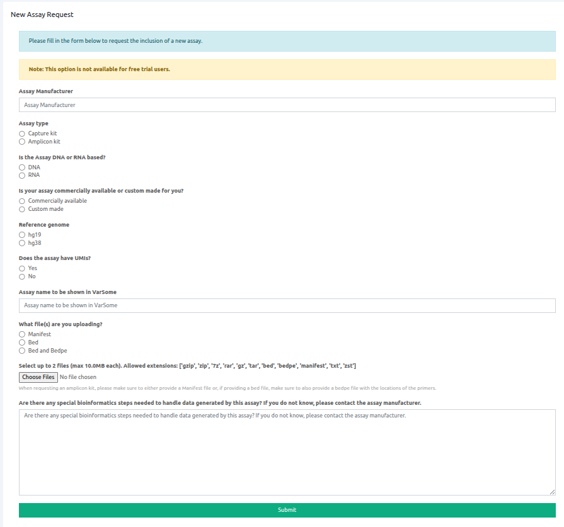This screenshot has height=527, width=564.
Task: Pick hg38 reference genome
Action: pyautogui.click(x=22, y=243)
